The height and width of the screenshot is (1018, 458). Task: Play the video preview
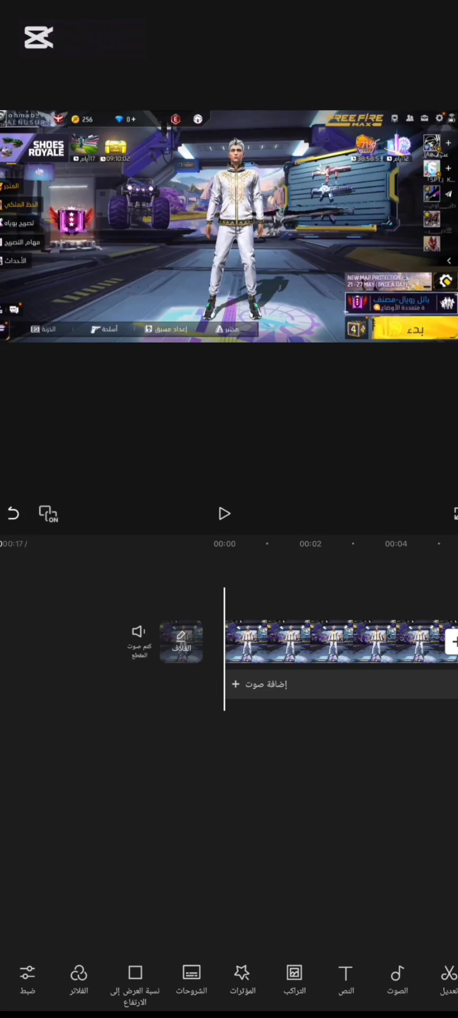coord(224,513)
